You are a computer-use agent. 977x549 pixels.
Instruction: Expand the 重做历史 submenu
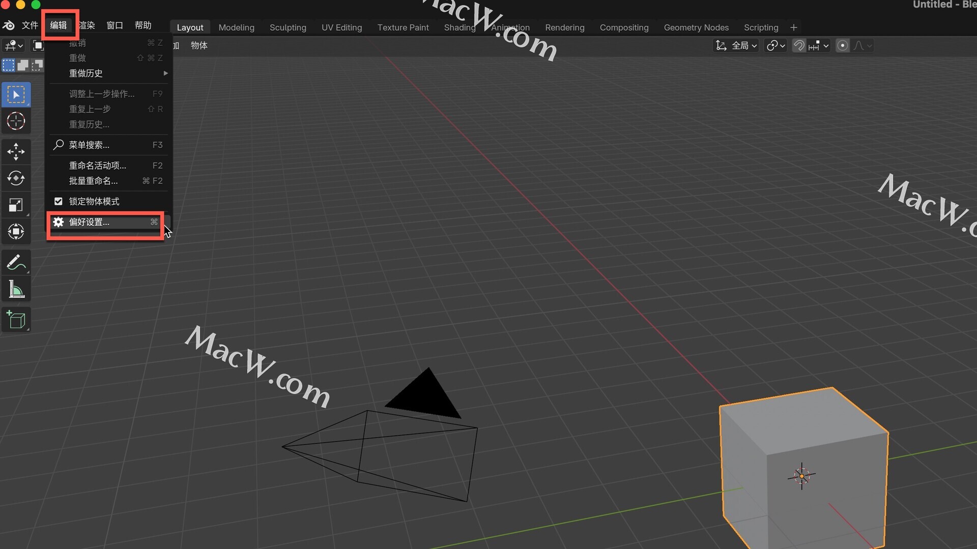[x=109, y=73]
